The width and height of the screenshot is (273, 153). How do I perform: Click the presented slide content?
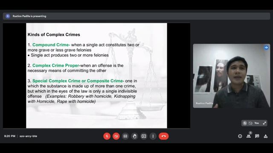click(x=97, y=76)
